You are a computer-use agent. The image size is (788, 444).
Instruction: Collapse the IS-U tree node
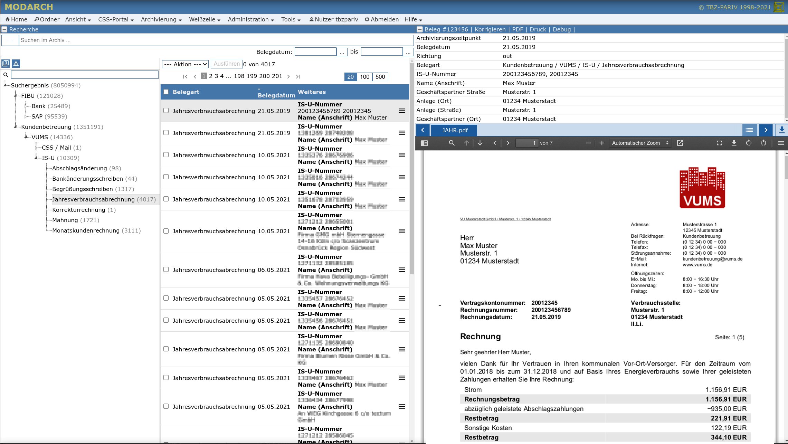coord(36,158)
